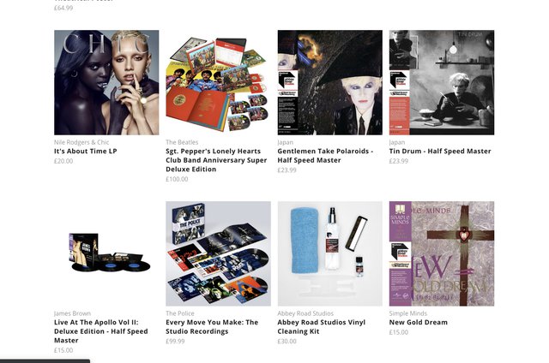Open the Chic It's About Time album cover

pos(106,82)
